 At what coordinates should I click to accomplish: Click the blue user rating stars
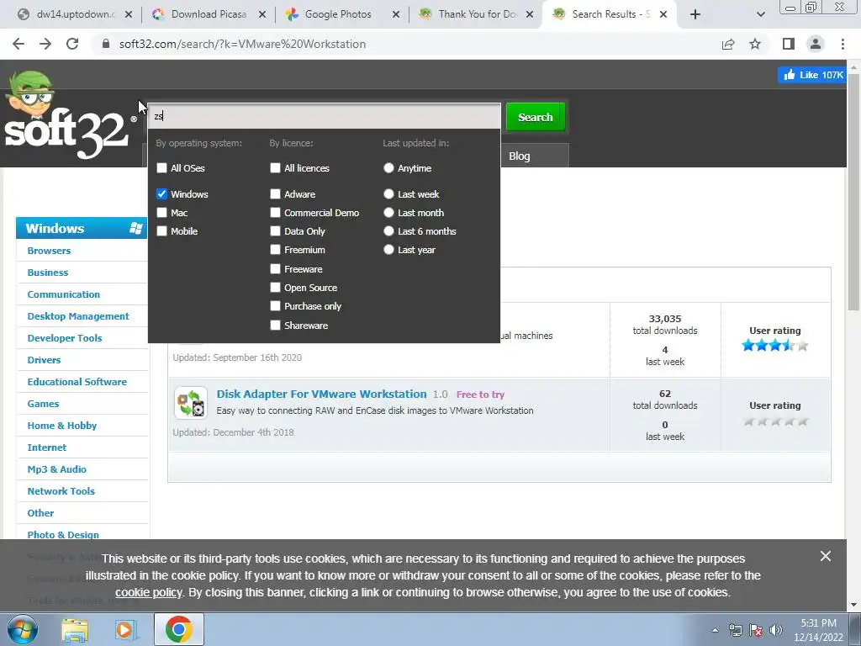[x=774, y=346]
